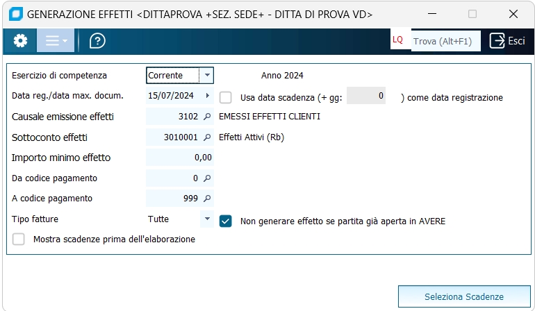
Task: Click the red LQ indicator
Action: [x=397, y=40]
